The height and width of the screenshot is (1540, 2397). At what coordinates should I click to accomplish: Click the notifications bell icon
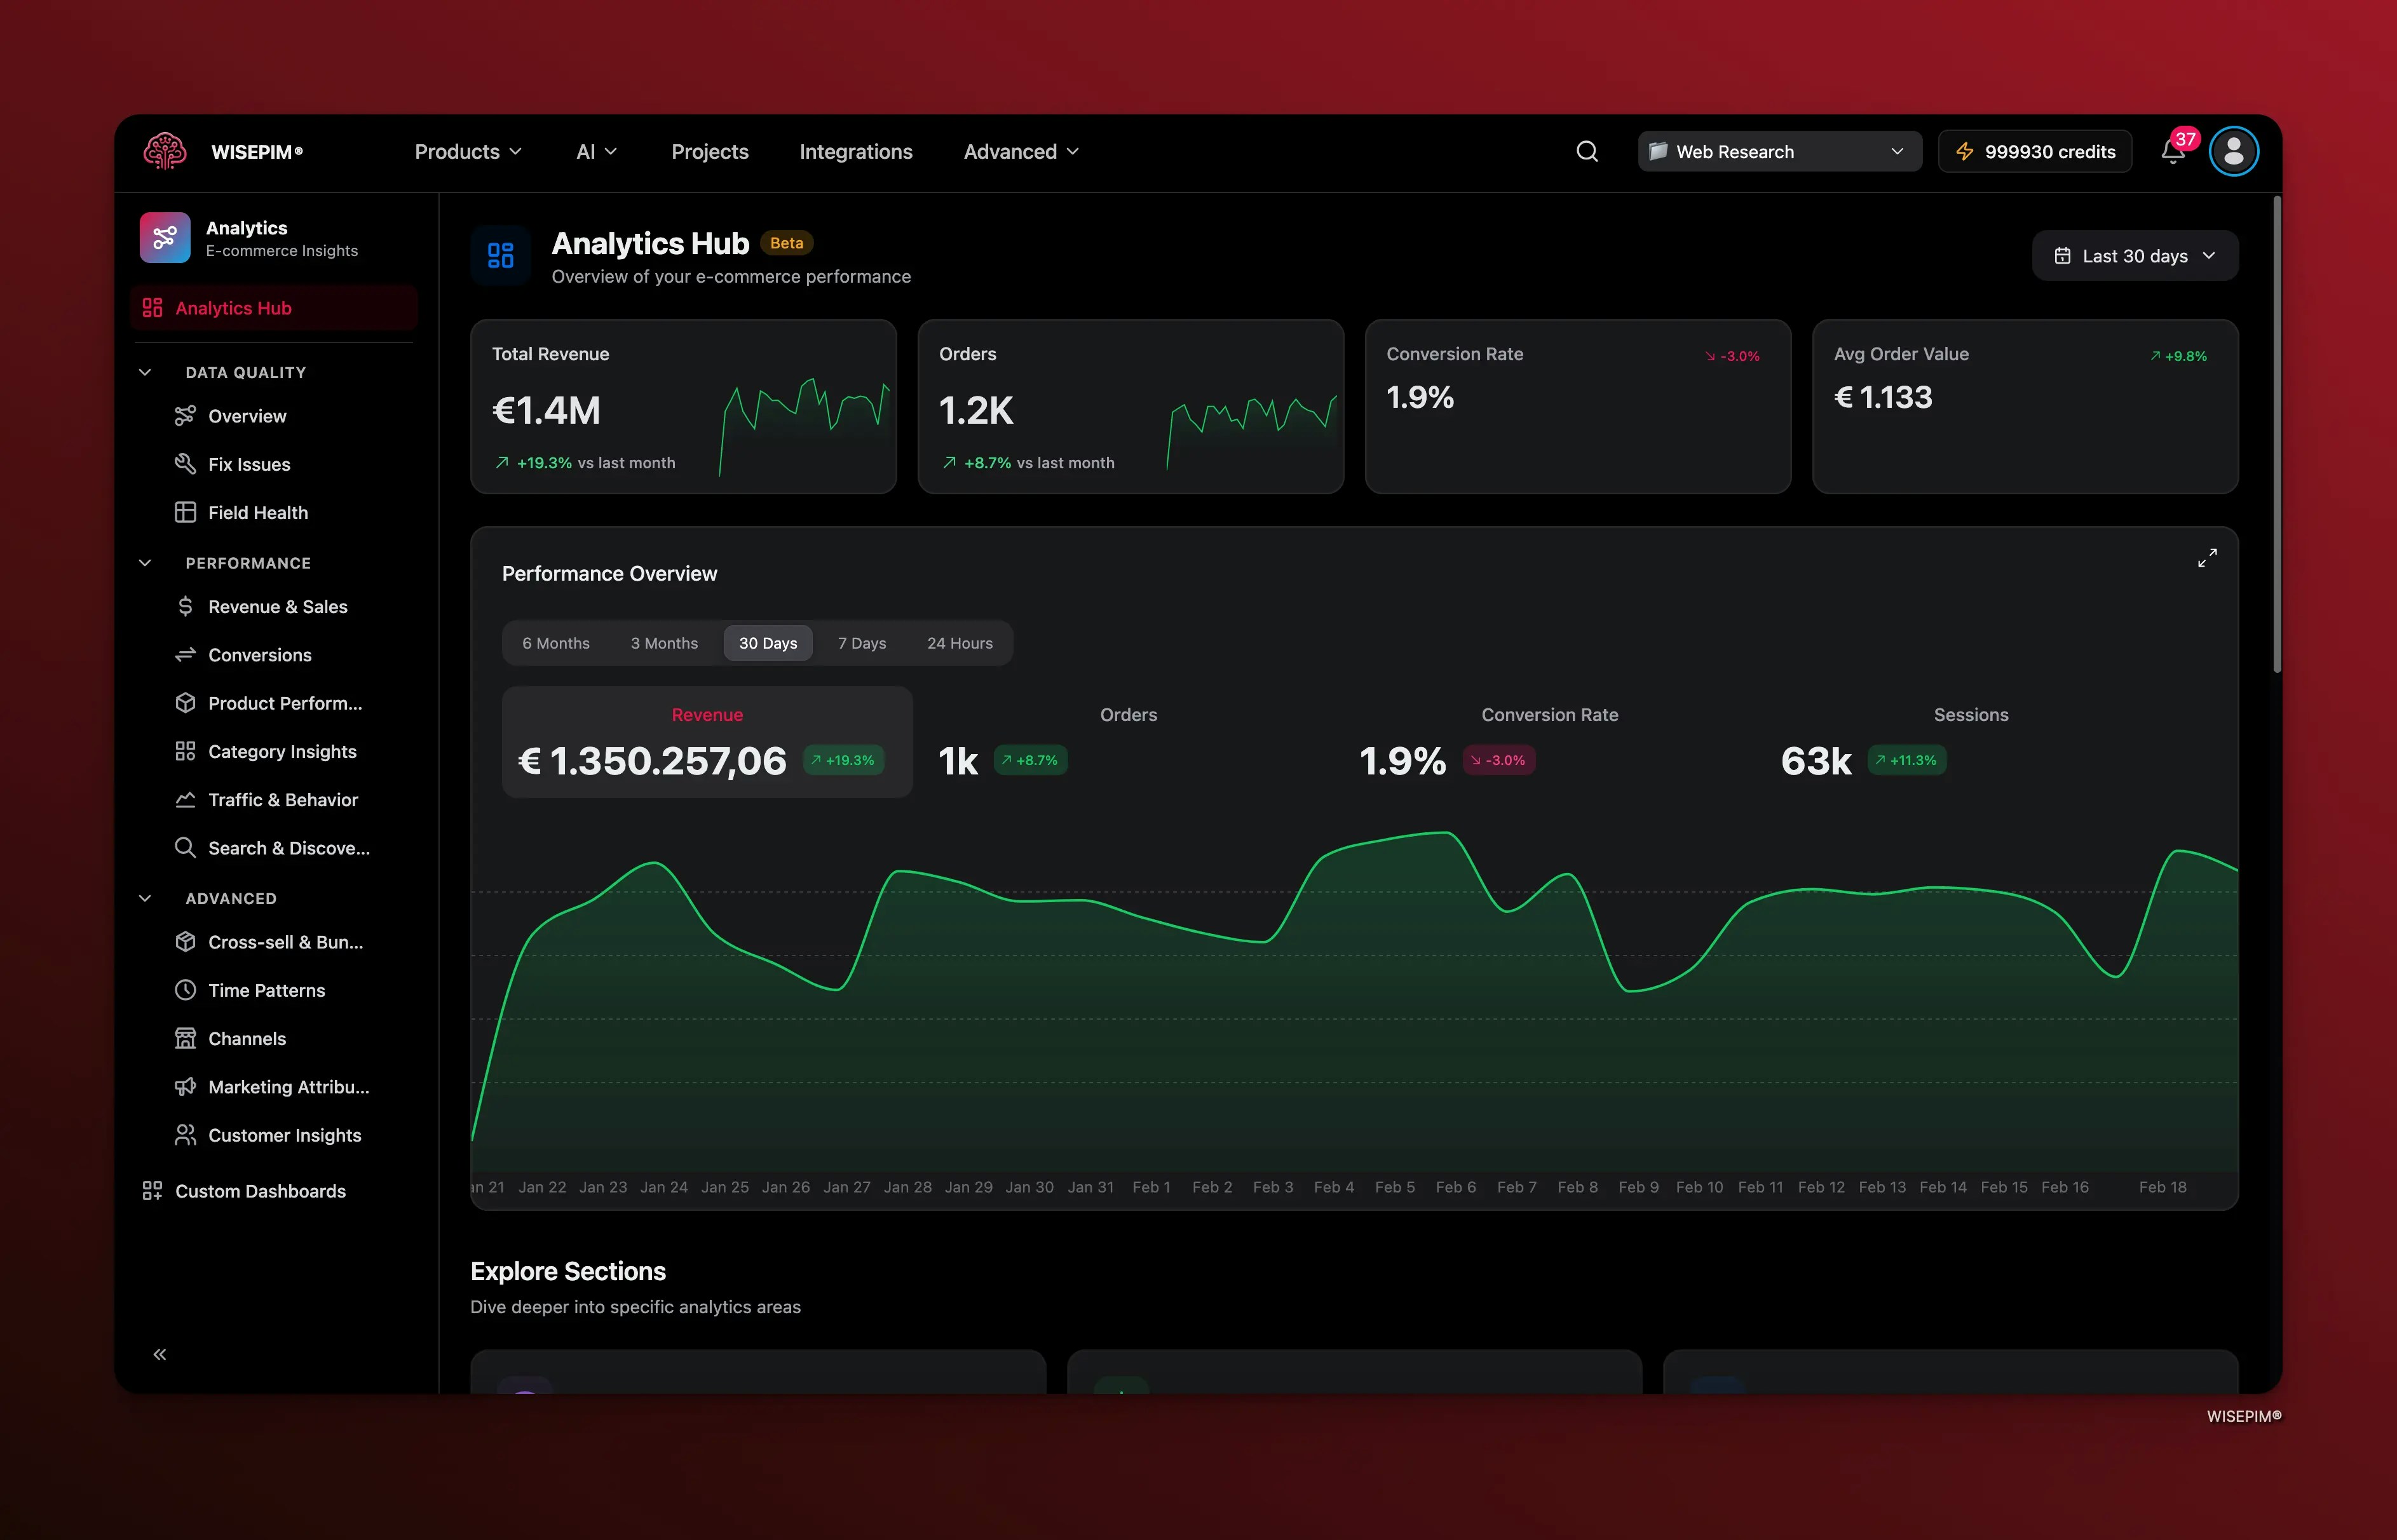coord(2171,152)
